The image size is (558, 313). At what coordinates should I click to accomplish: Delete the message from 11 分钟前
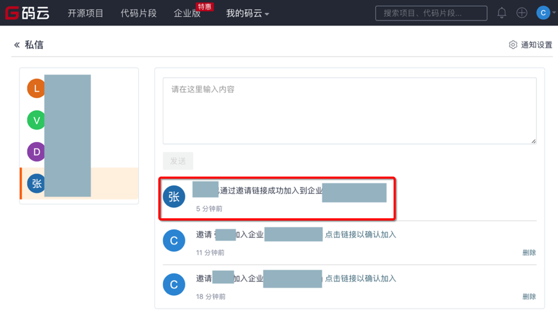(529, 252)
